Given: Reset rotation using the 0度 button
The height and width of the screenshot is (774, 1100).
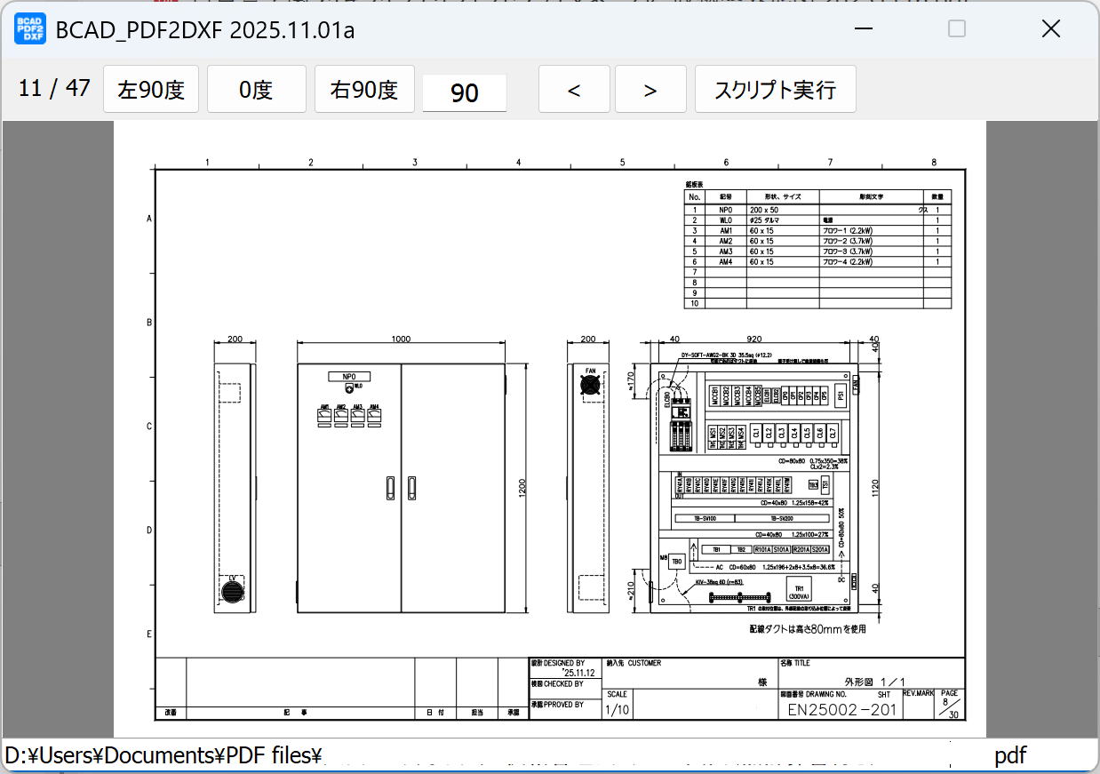Looking at the screenshot, I should [x=256, y=90].
